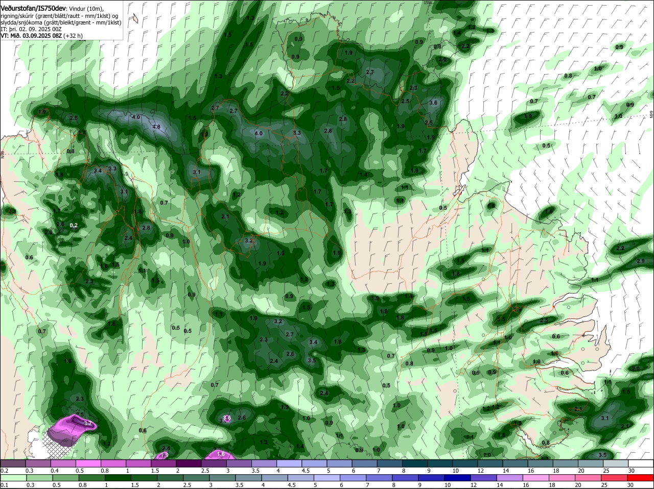Click the '(+32 h)' forecast offset text
654x489 pixels.
click(73, 36)
